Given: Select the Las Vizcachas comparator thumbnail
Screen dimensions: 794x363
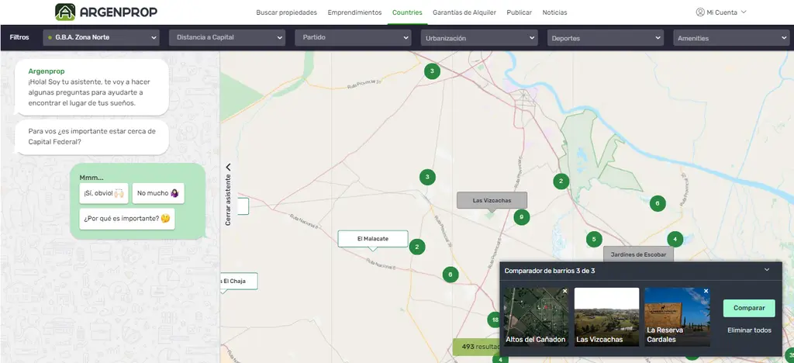Looking at the screenshot, I should coord(606,317).
